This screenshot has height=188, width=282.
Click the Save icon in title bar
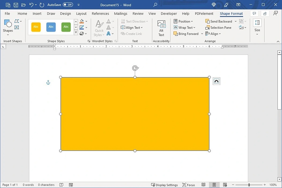16,5
